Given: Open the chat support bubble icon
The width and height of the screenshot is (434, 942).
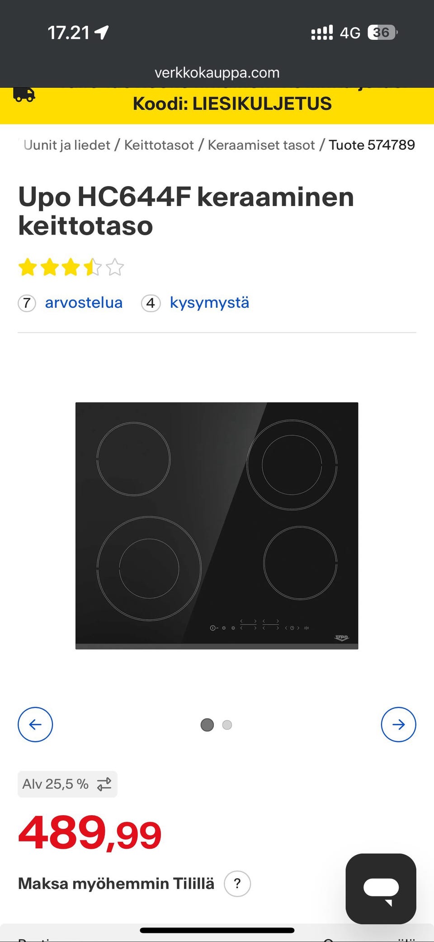Looking at the screenshot, I should tap(381, 888).
